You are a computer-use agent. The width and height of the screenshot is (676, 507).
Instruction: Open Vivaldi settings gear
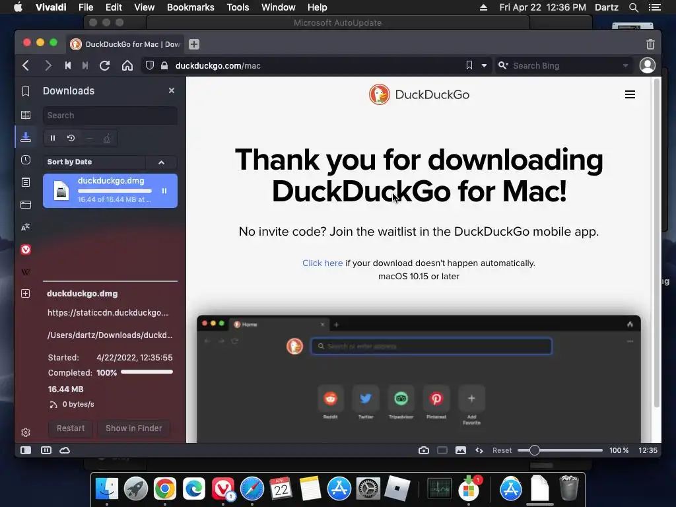pos(26,432)
